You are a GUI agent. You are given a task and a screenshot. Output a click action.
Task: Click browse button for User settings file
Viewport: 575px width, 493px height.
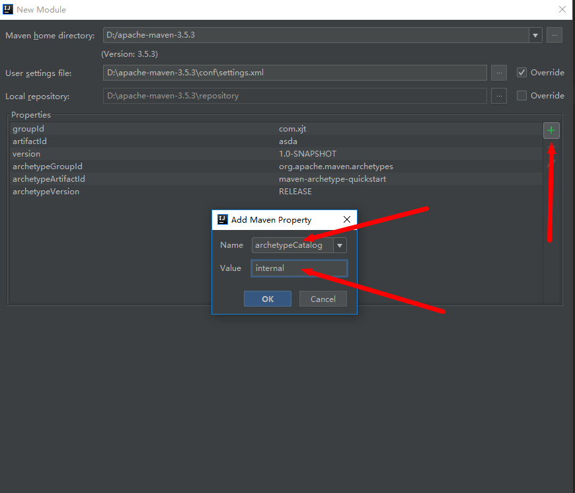pyautogui.click(x=499, y=73)
